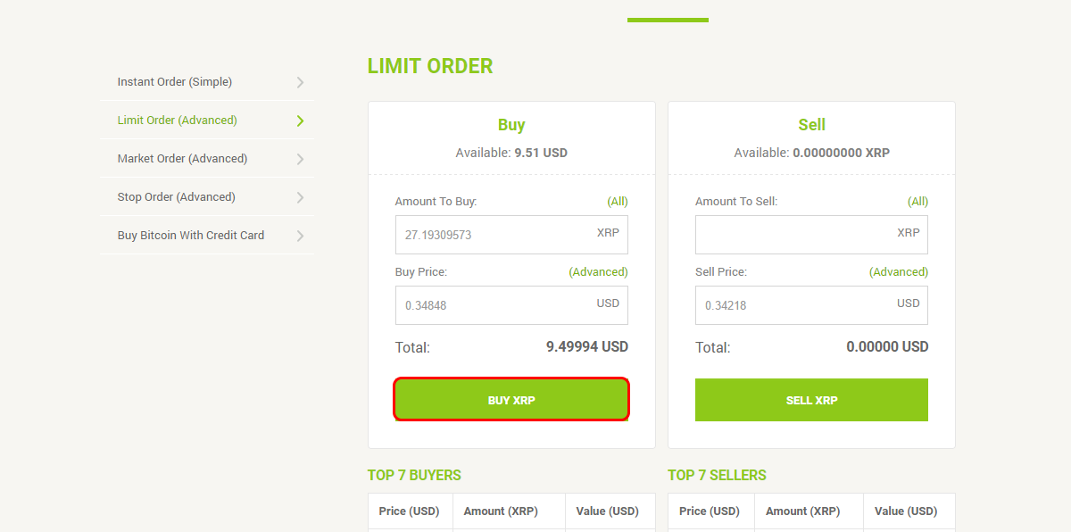
Task: Focus the Amount To Sell input field
Action: point(811,235)
